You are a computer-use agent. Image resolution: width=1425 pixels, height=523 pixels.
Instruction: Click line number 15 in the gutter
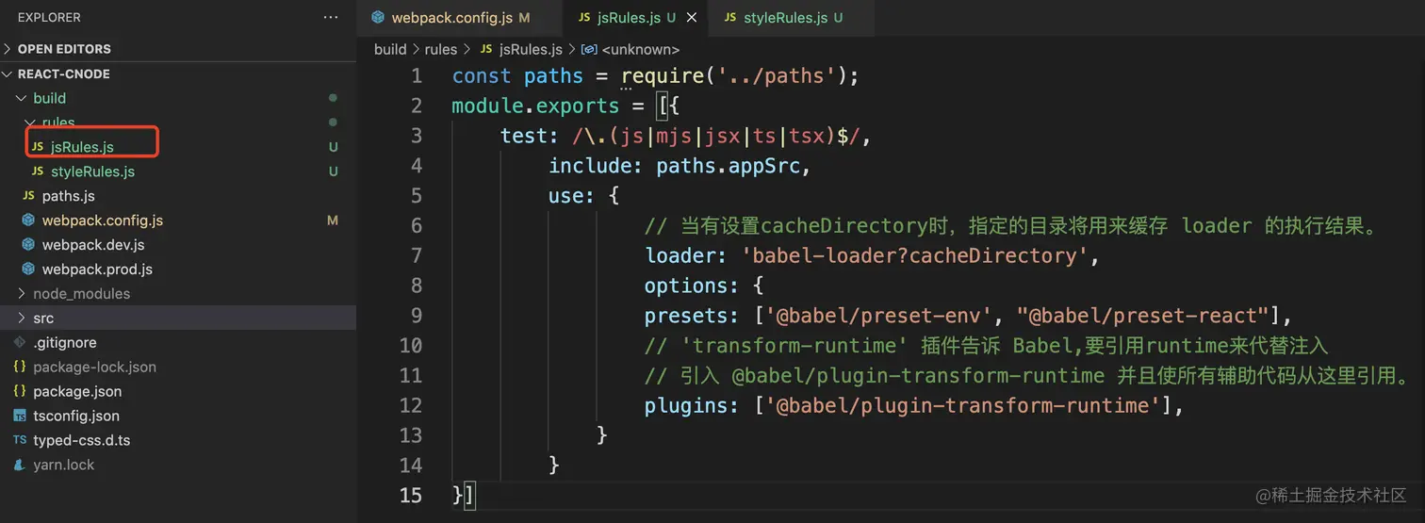coord(411,495)
